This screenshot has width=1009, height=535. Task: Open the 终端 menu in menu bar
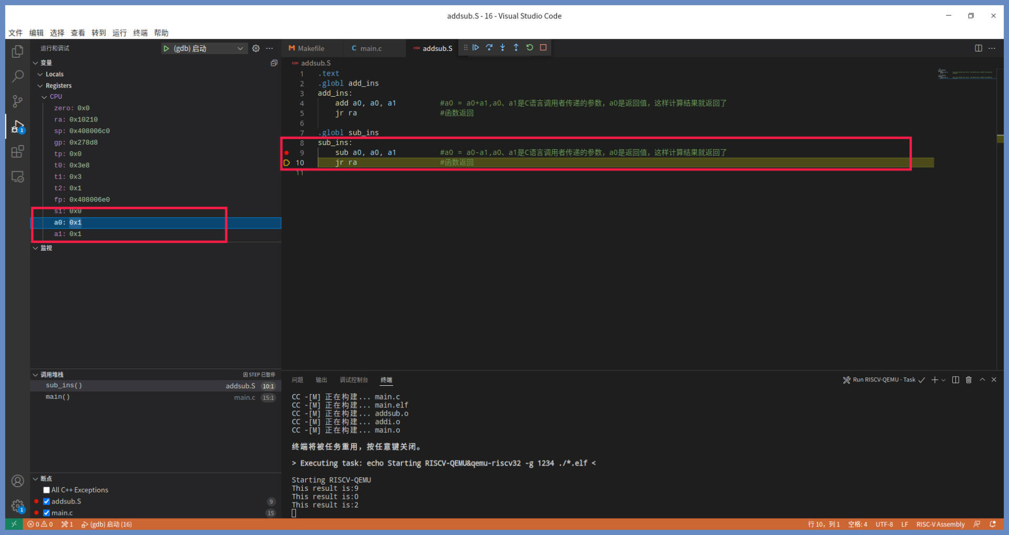[140, 33]
